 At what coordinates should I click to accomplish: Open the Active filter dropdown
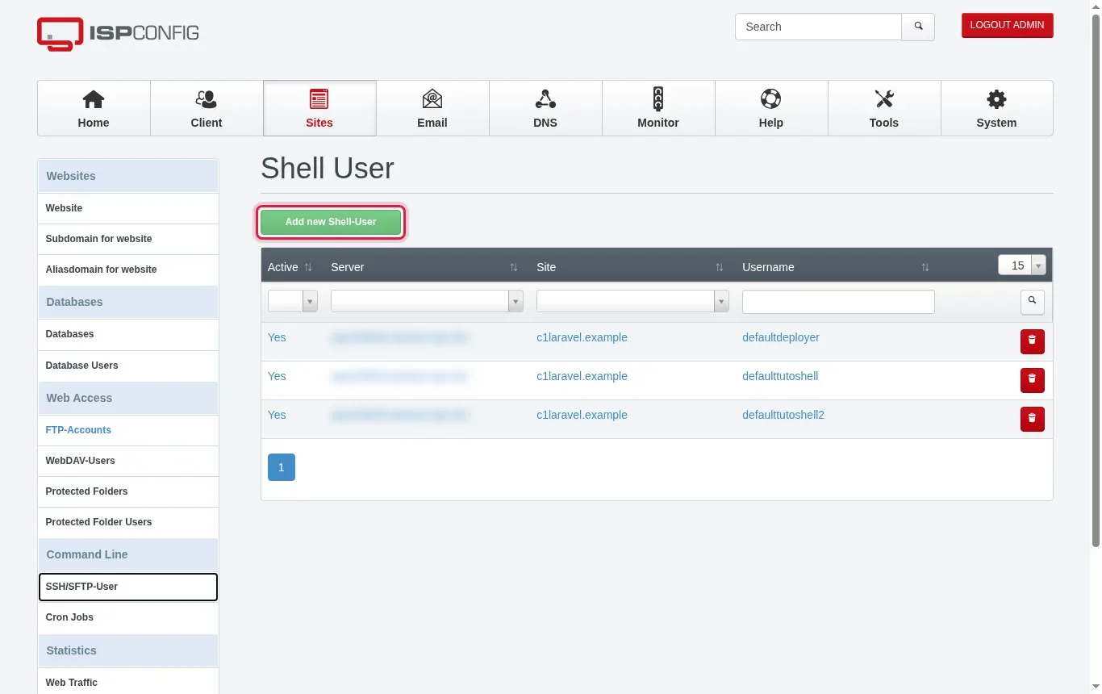(293, 301)
